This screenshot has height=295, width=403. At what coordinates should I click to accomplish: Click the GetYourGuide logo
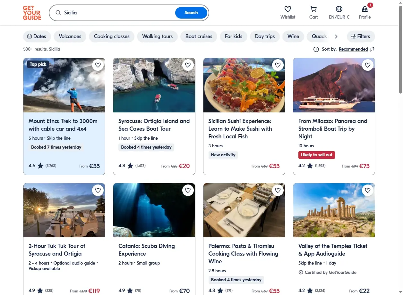coord(32,13)
